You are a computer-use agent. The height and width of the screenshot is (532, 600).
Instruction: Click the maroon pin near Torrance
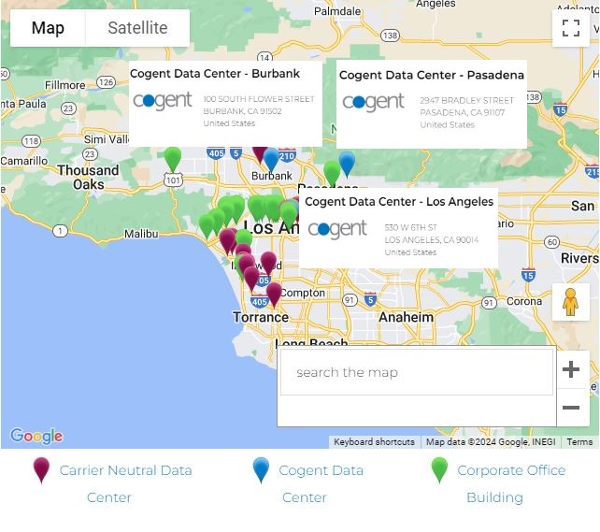pyautogui.click(x=274, y=294)
